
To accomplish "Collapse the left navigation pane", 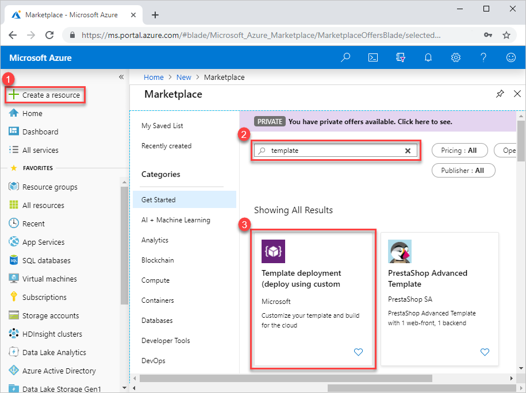I will pos(121,76).
